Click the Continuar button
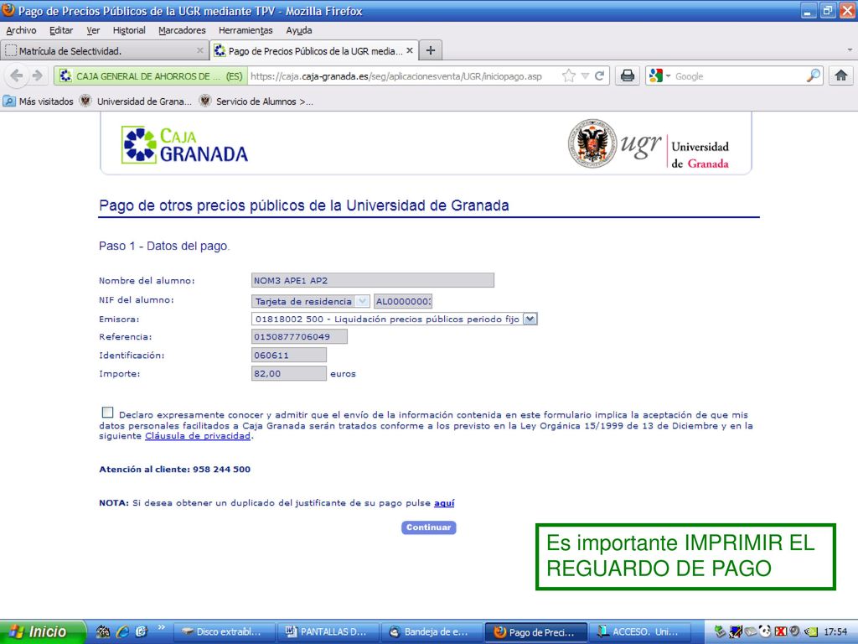The image size is (858, 644). click(428, 527)
